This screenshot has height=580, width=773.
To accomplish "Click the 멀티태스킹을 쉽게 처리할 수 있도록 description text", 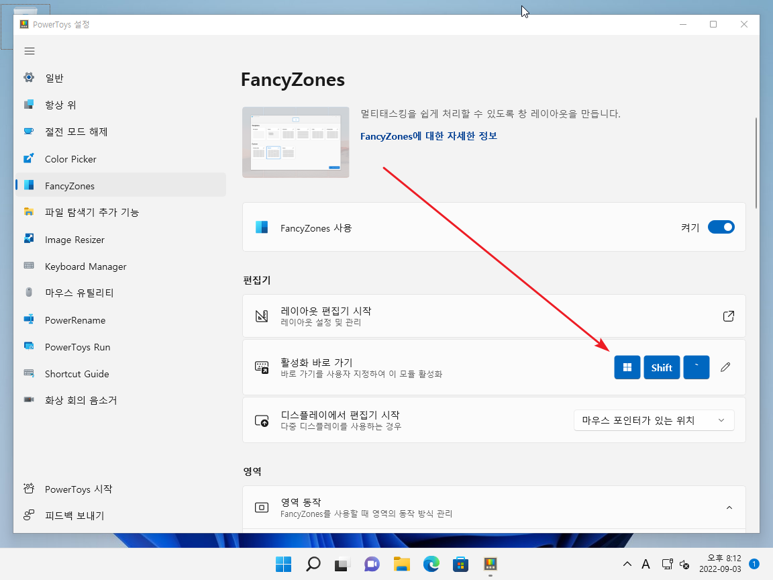I will [x=491, y=113].
